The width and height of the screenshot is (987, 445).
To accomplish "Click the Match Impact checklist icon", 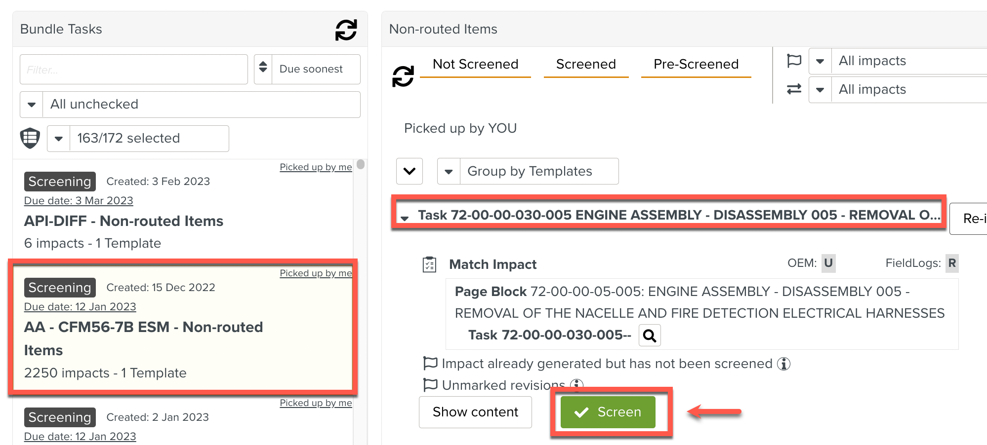I will pyautogui.click(x=429, y=264).
